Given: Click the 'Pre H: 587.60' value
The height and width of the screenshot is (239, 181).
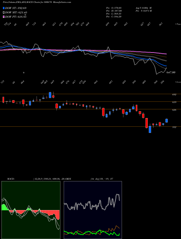Looking at the screenshot, I should (114, 11).
